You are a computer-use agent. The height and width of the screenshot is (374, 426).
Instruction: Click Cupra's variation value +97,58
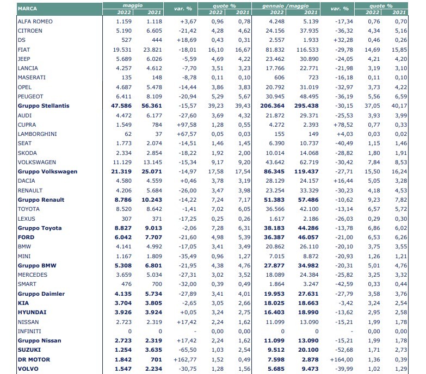(x=187, y=124)
